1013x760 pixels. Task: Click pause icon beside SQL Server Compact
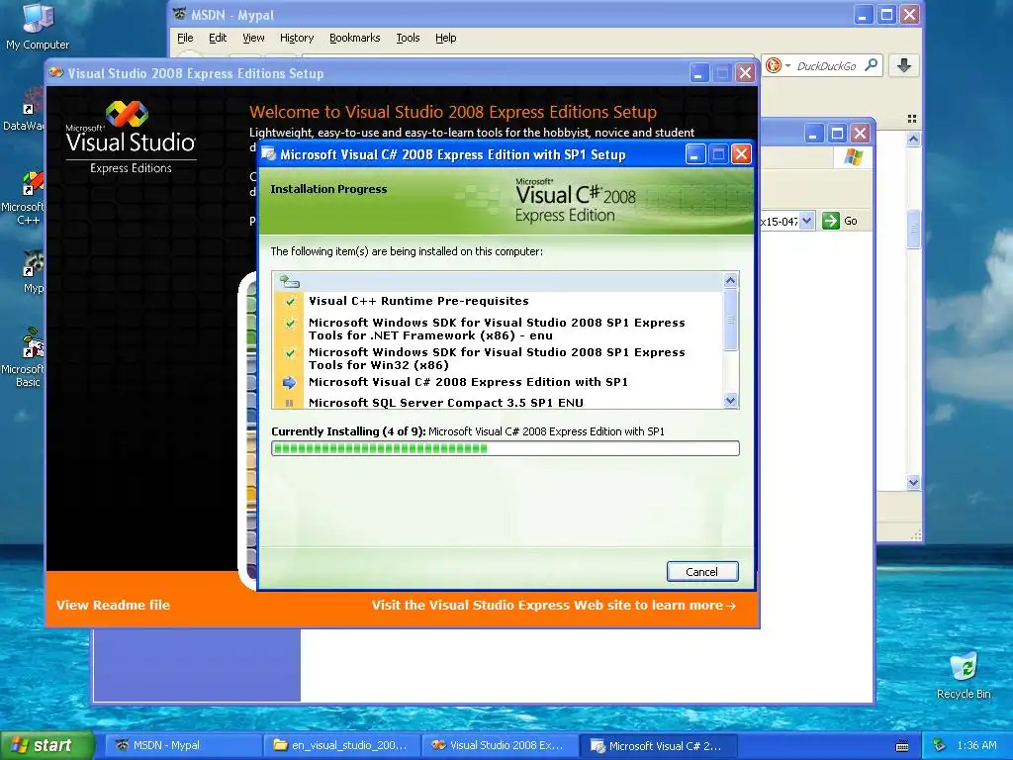289,403
